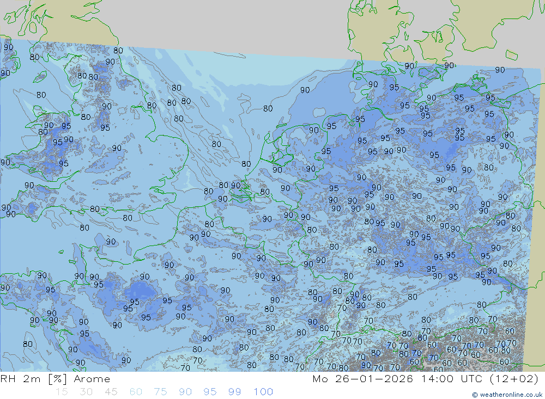545x399 pixels.
Task: Select the legend value 75
Action: (x=161, y=392)
